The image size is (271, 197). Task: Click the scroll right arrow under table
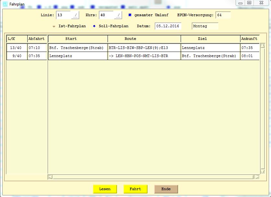coord(257,177)
